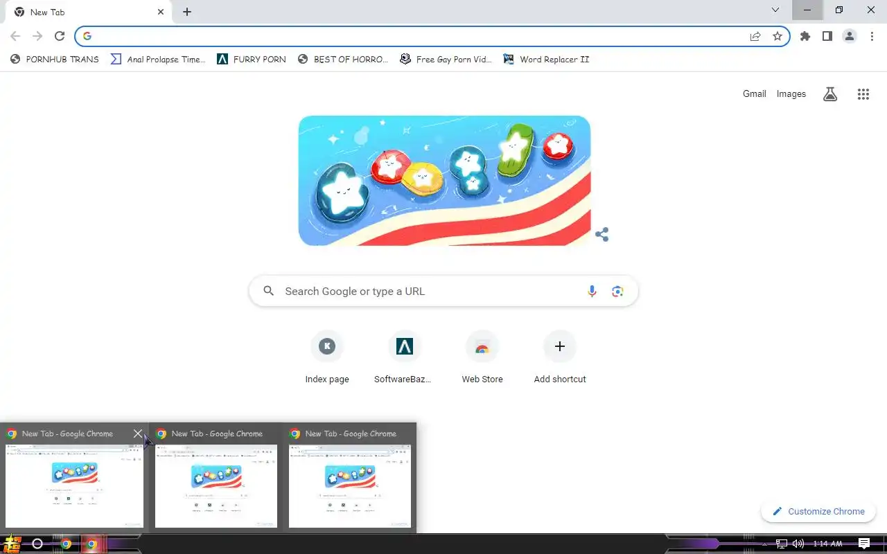The height and width of the screenshot is (554, 887).
Task: Open the notification center icon
Action: tap(864, 544)
